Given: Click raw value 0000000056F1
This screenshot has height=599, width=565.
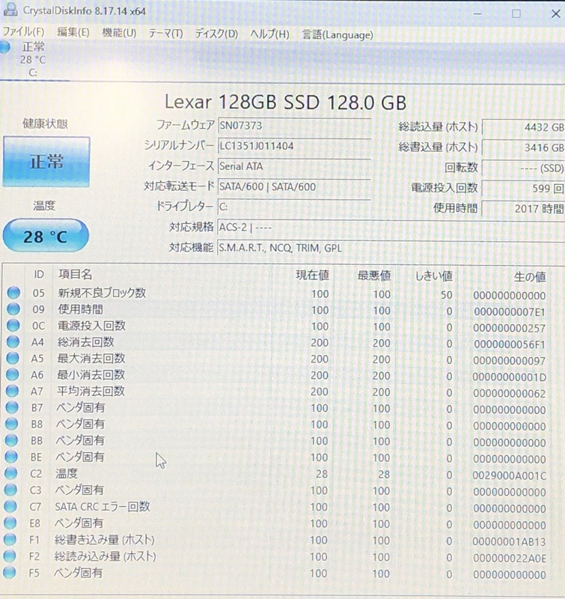Looking at the screenshot, I should pyautogui.click(x=510, y=345).
